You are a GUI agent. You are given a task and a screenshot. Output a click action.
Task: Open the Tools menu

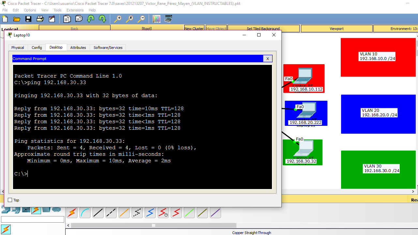tap(57, 10)
